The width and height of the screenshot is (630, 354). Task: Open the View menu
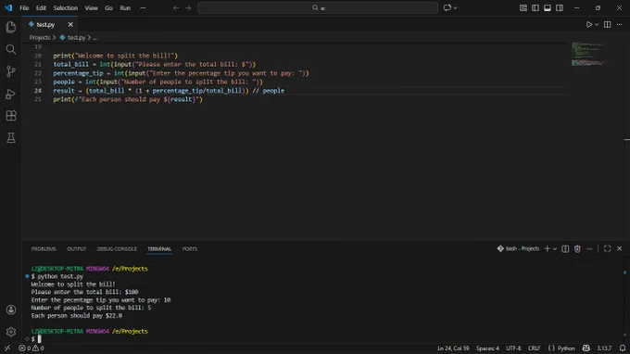pyautogui.click(x=91, y=7)
